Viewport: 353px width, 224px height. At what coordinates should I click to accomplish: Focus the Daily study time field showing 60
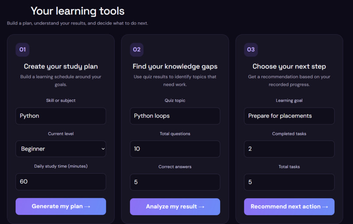tap(60, 182)
